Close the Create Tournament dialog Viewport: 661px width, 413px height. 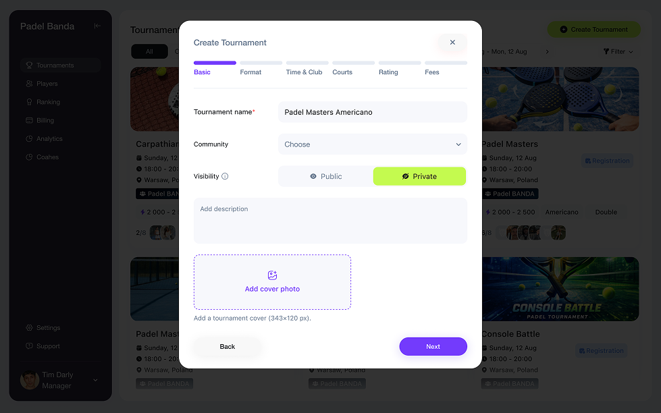tap(452, 43)
